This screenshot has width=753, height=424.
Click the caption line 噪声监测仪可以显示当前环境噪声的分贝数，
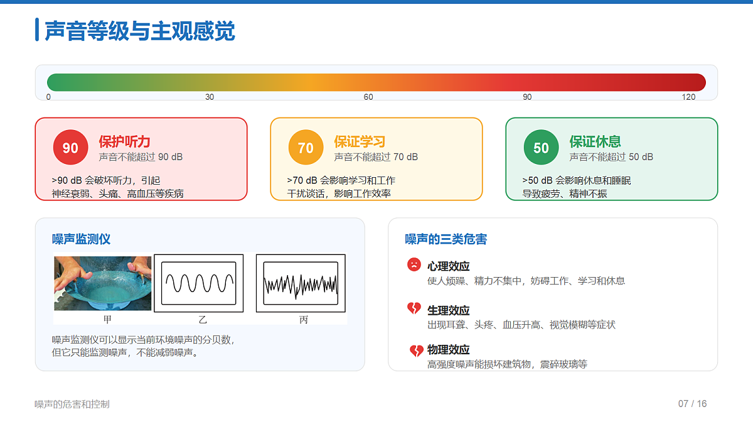click(144, 340)
